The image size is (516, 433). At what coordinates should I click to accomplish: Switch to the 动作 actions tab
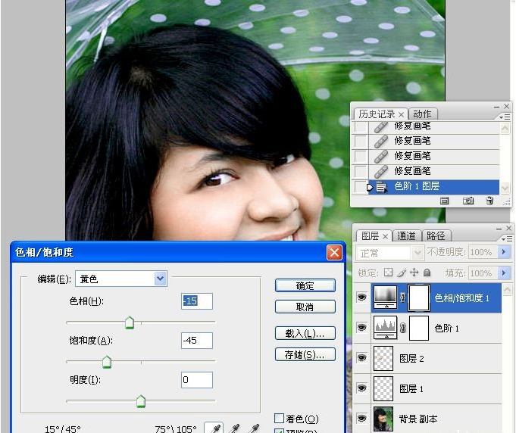(422, 114)
